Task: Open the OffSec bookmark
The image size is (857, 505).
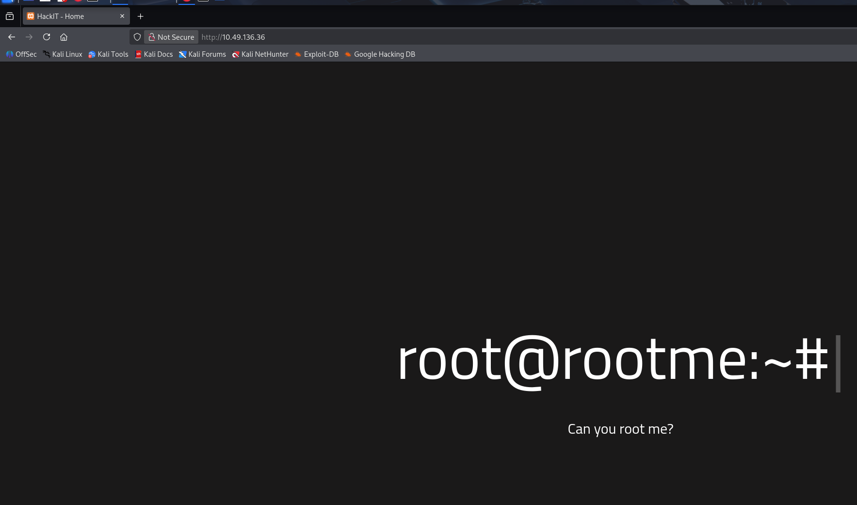Action: (x=21, y=54)
